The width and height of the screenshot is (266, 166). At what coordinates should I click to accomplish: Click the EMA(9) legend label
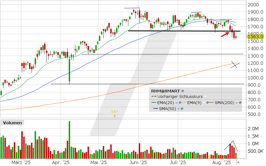(x=194, y=103)
